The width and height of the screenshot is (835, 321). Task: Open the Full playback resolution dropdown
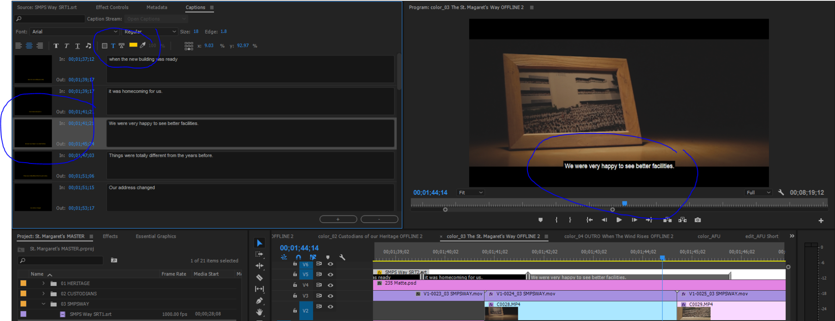tap(758, 193)
